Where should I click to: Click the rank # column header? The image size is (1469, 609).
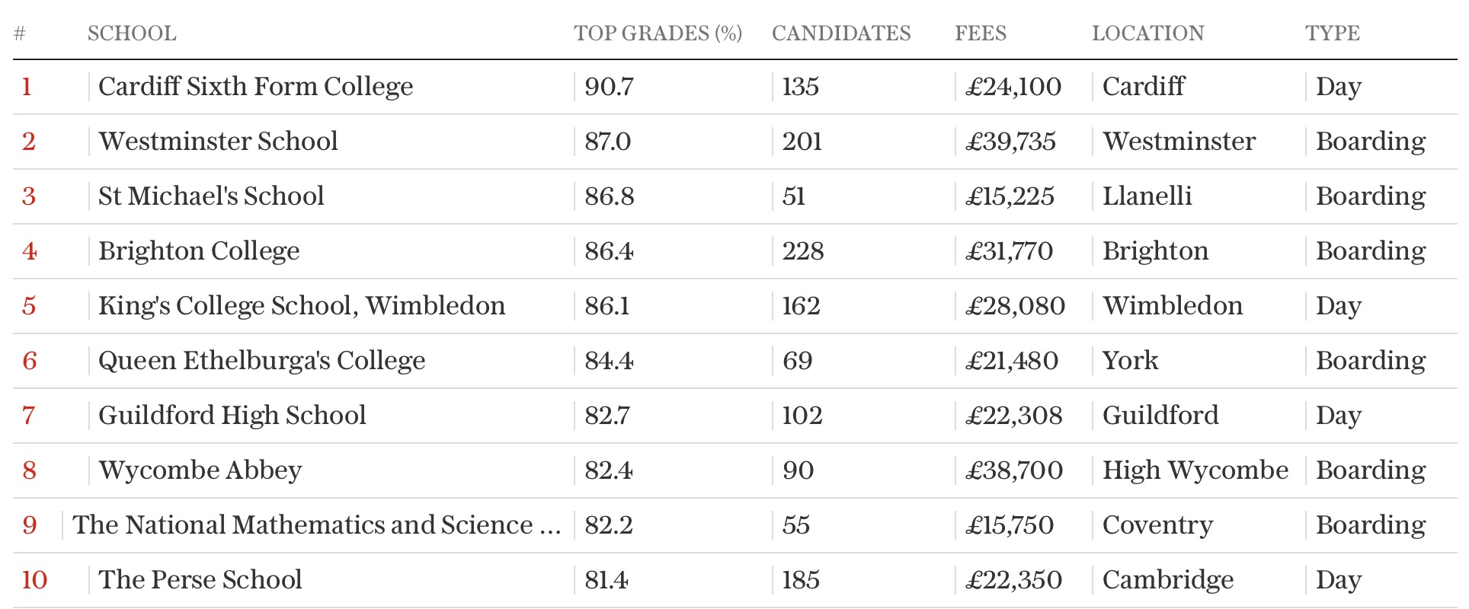coord(20,33)
